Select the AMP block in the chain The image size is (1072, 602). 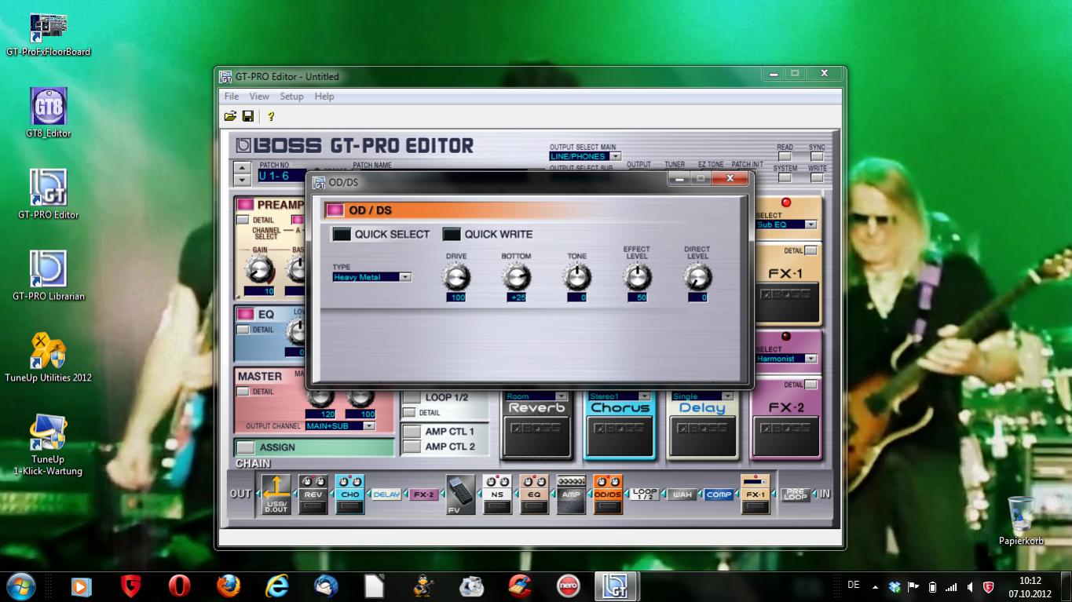tap(571, 494)
